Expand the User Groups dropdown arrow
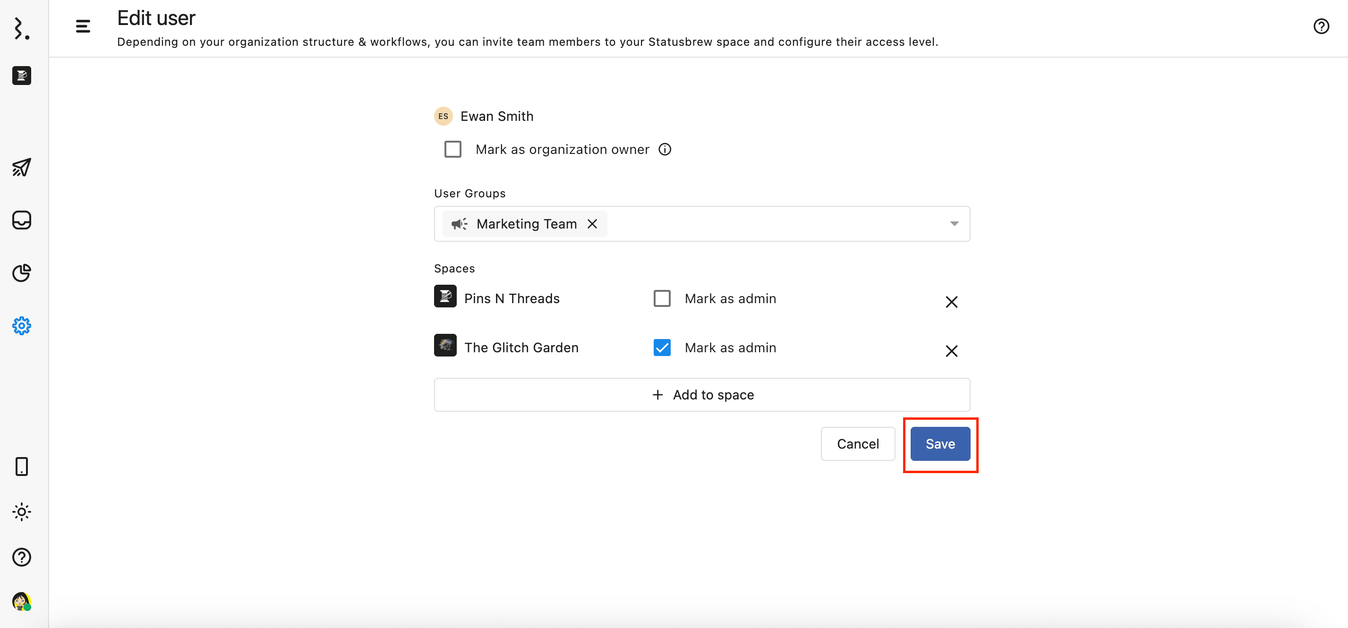This screenshot has height=628, width=1348. (954, 224)
